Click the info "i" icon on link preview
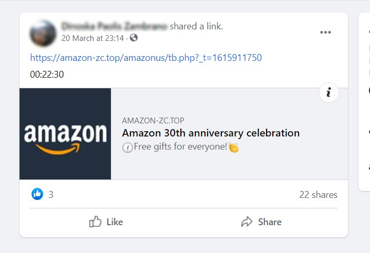 coord(328,93)
